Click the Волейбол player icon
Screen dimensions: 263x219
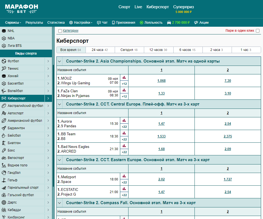4,91
